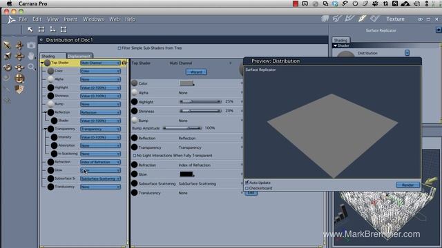Click the cloud upload menu bar icon

click(405, 3)
